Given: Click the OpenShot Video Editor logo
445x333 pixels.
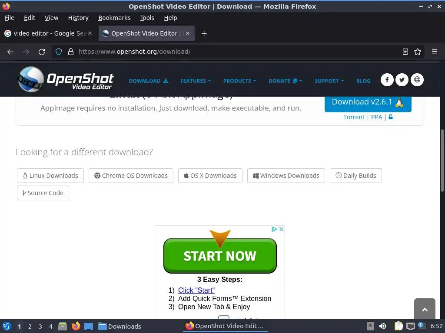Looking at the screenshot, I should pyautogui.click(x=65, y=80).
